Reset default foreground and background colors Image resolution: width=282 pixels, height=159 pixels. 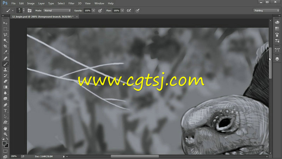coord(3,139)
